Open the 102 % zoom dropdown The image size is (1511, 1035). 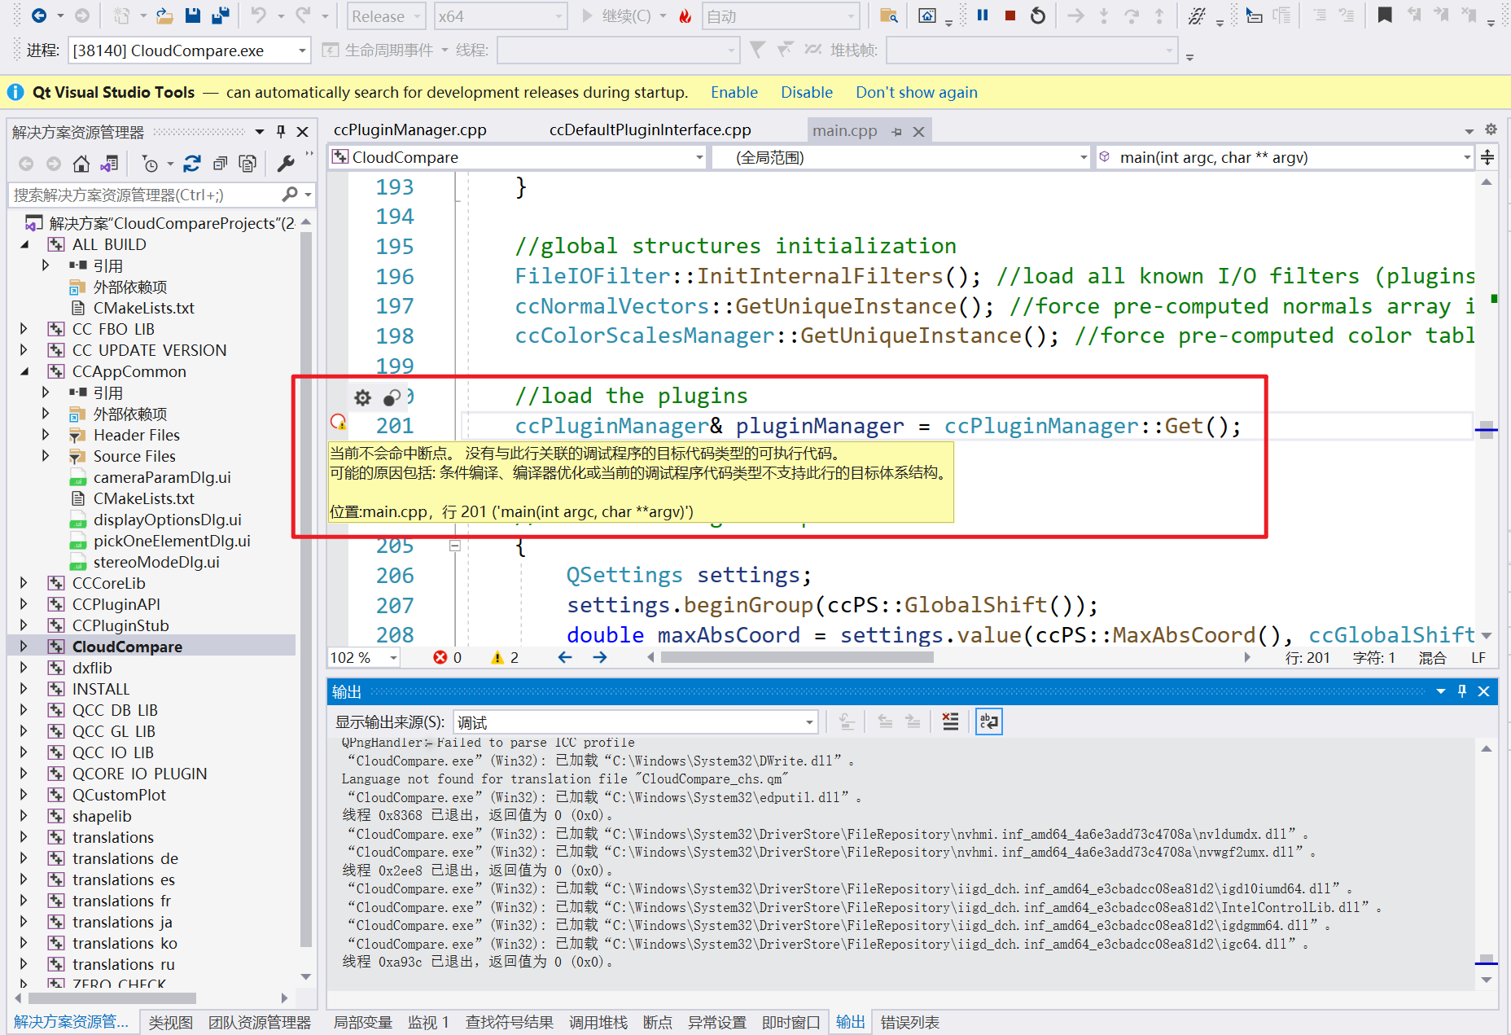pyautogui.click(x=364, y=658)
